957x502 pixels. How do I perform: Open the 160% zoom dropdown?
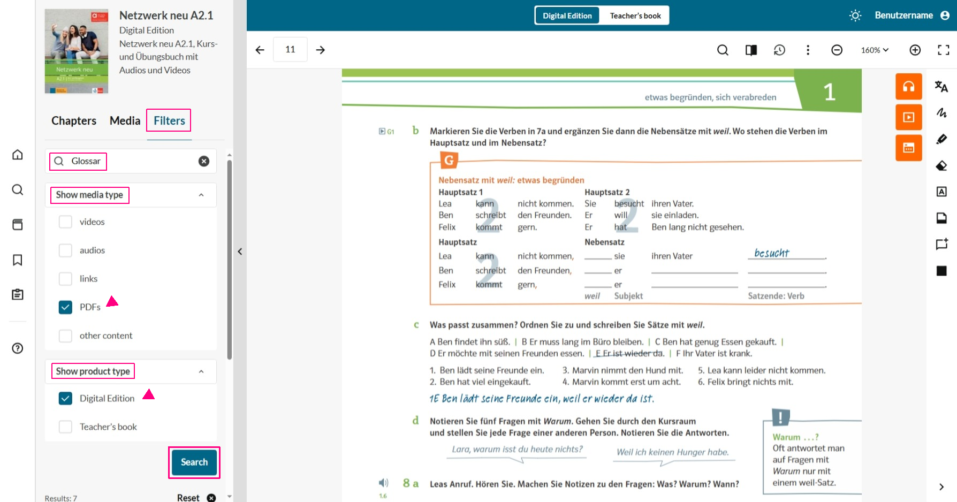pos(875,50)
